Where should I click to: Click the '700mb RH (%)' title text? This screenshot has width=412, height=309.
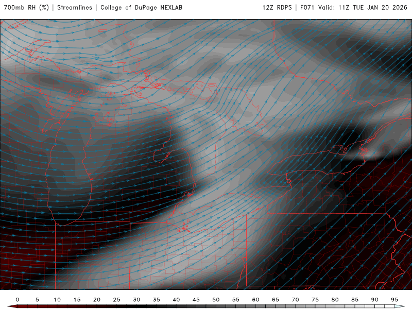point(26,7)
